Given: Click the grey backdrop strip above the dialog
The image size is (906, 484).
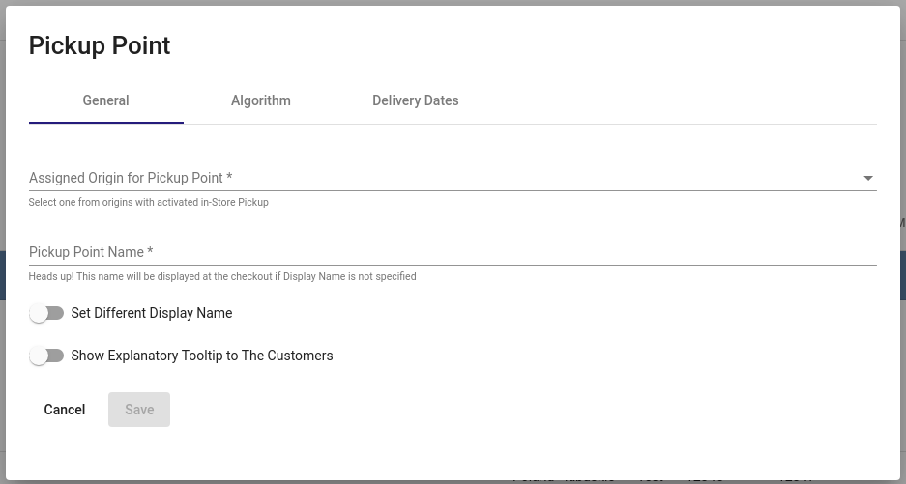Looking at the screenshot, I should (453, 2).
